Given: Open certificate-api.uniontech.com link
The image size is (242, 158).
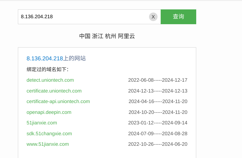Looking at the screenshot, I should (58, 101).
